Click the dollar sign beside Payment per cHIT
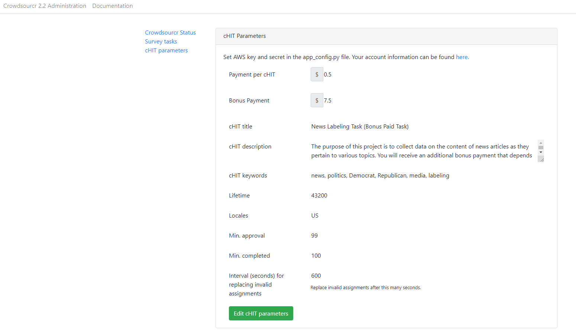This screenshot has height=333, width=576. (317, 75)
